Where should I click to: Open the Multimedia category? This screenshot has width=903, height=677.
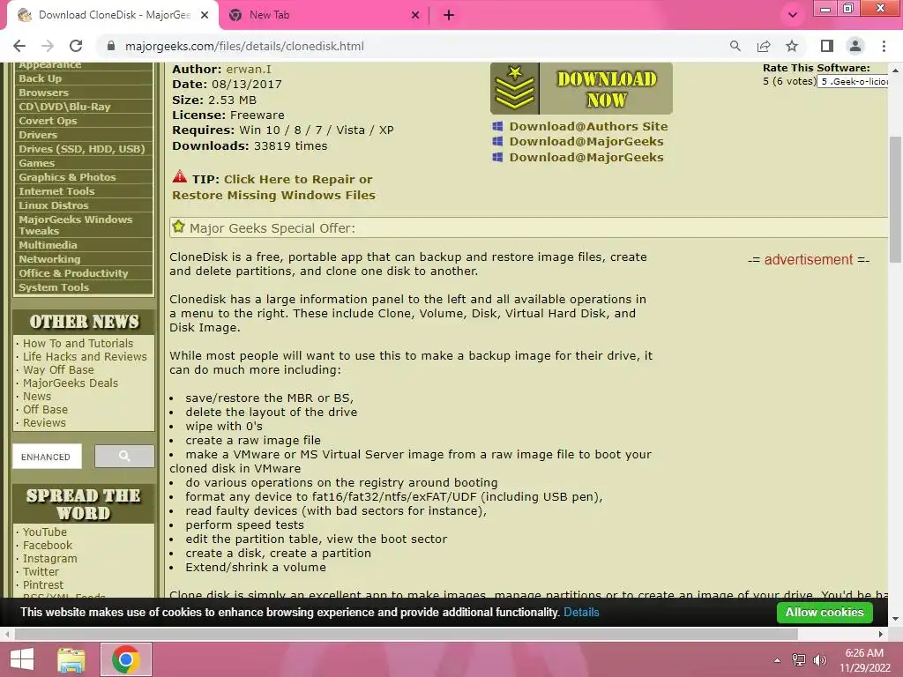pyautogui.click(x=84, y=245)
